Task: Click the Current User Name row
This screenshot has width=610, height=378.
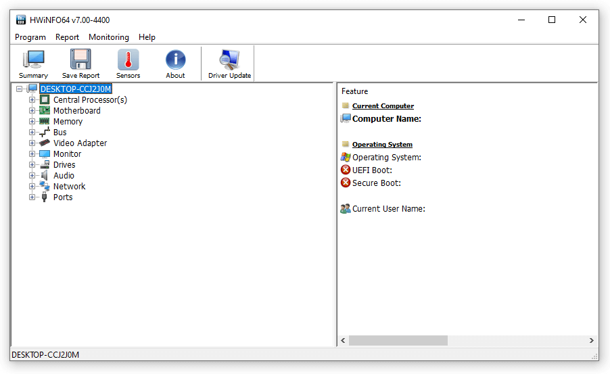Action: (x=389, y=209)
